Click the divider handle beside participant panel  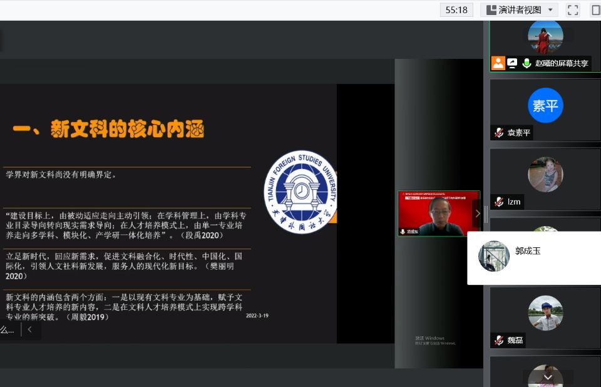(x=486, y=214)
